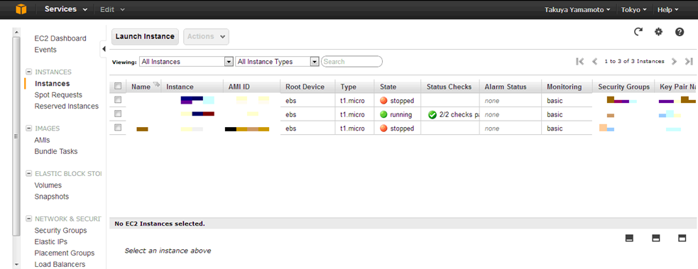Go to next page of instances

[674, 61]
